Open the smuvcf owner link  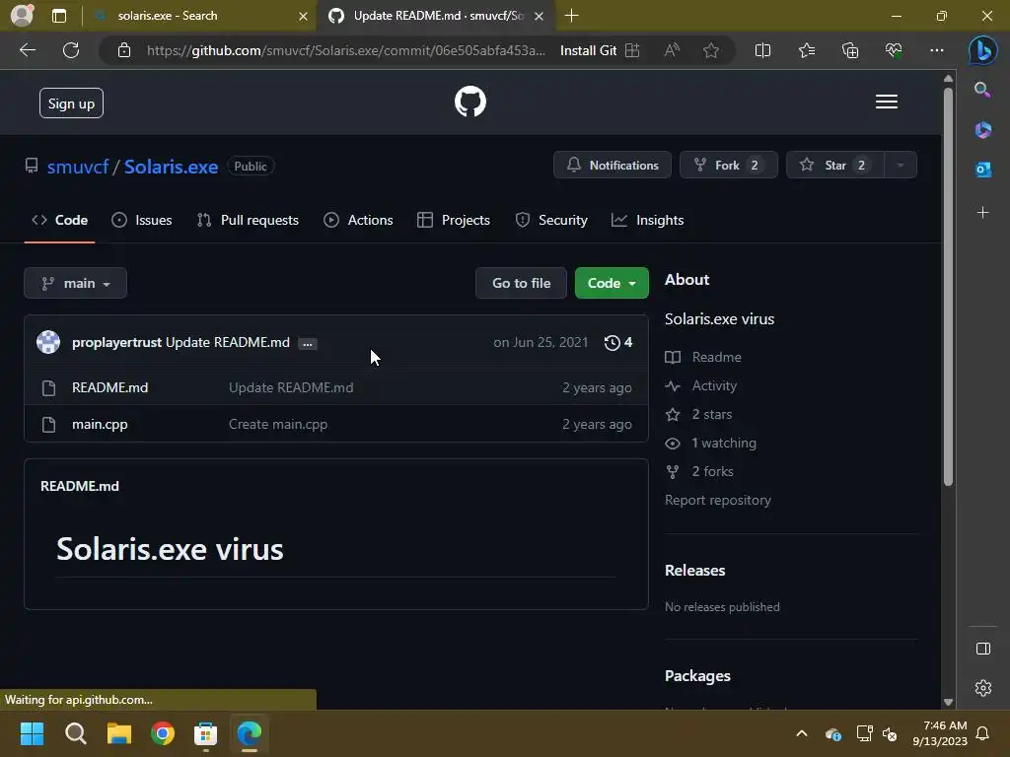point(78,167)
